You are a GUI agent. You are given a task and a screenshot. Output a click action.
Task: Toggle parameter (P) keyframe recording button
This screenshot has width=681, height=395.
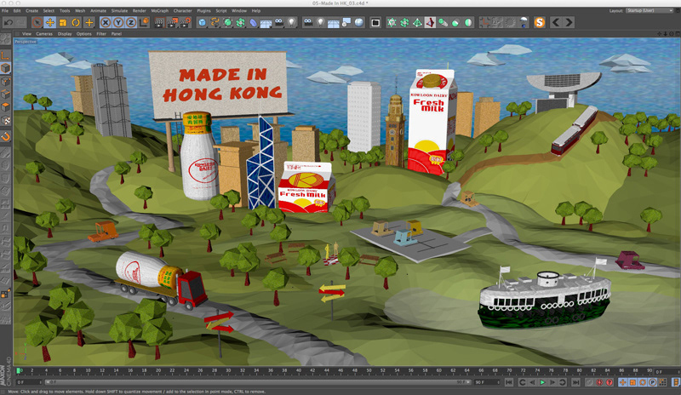click(x=652, y=382)
